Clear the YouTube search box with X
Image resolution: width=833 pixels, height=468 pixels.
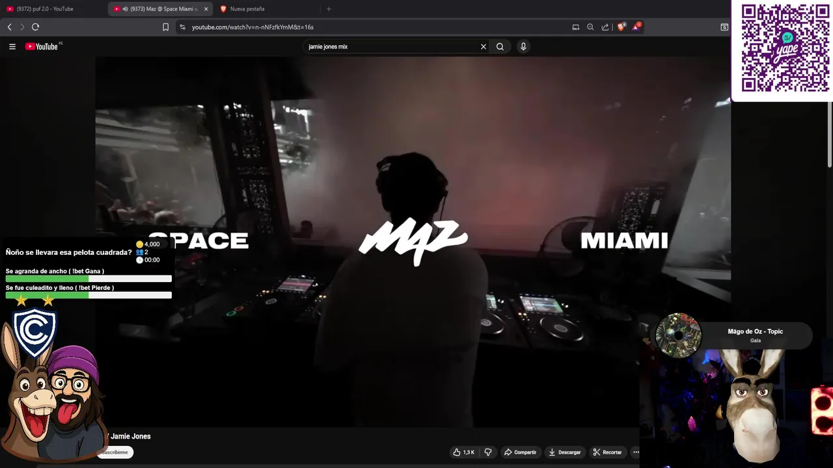point(484,46)
